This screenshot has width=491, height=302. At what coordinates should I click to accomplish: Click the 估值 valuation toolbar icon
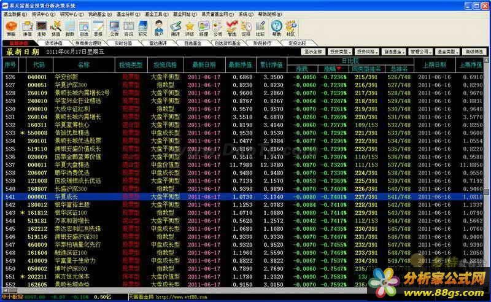56,28
